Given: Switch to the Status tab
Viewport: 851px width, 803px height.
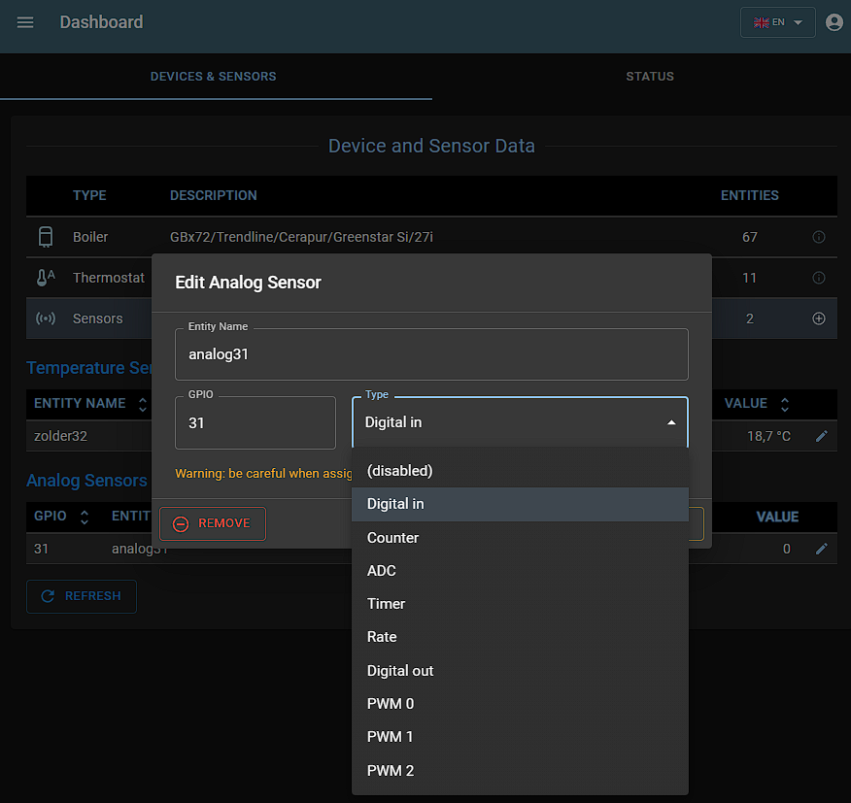Looking at the screenshot, I should (x=649, y=77).
